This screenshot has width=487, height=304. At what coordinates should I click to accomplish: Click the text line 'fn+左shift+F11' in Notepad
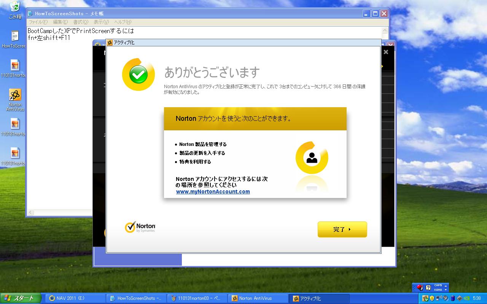(x=49, y=38)
